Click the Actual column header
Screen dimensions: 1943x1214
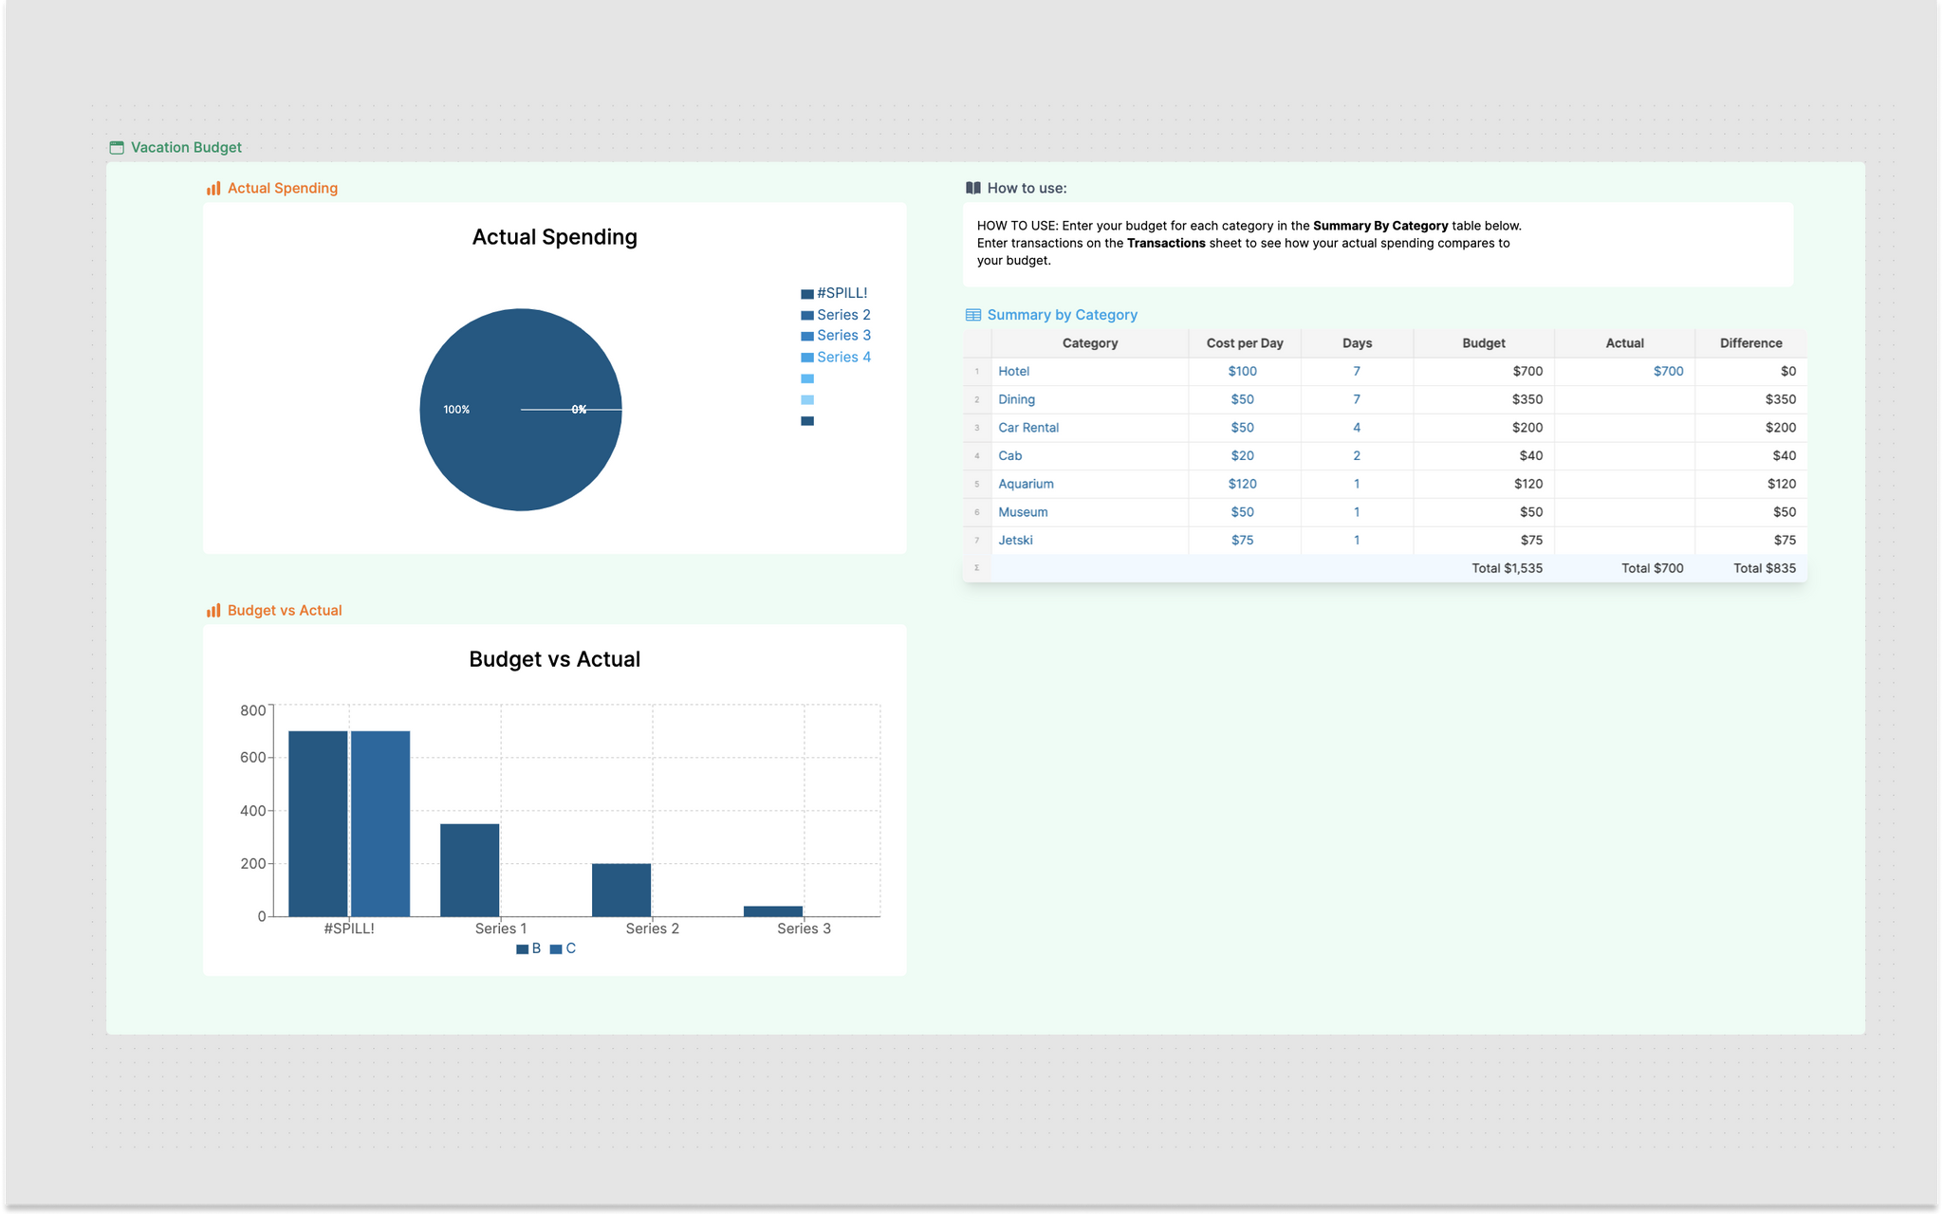pyautogui.click(x=1624, y=343)
